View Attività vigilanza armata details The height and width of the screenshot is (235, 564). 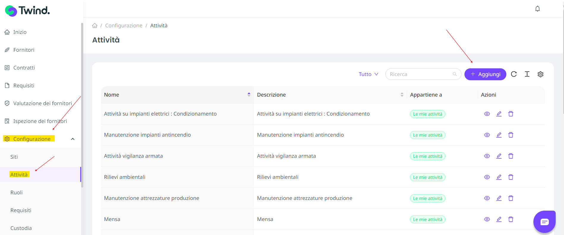click(x=487, y=156)
